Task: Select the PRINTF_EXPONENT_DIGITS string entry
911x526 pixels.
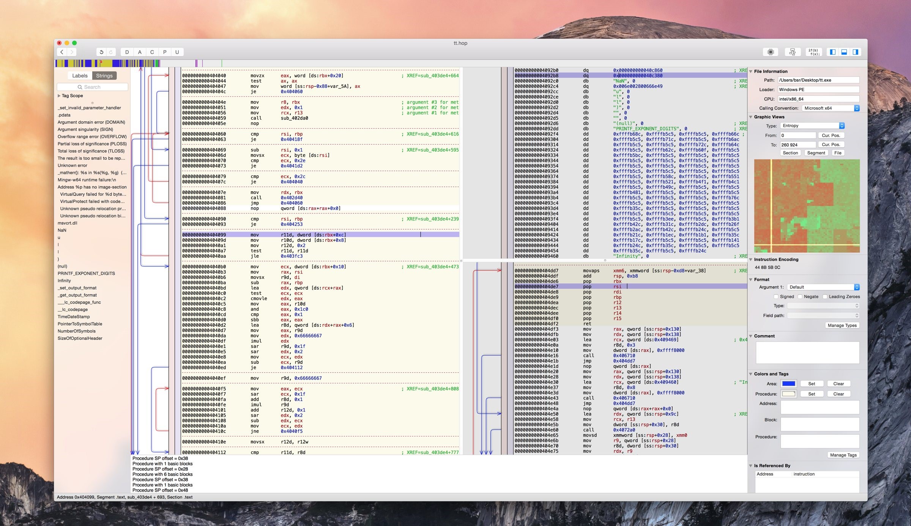Action: pyautogui.click(x=86, y=273)
